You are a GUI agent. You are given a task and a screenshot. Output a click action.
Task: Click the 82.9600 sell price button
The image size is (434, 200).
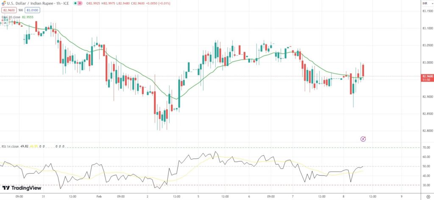[8, 10]
